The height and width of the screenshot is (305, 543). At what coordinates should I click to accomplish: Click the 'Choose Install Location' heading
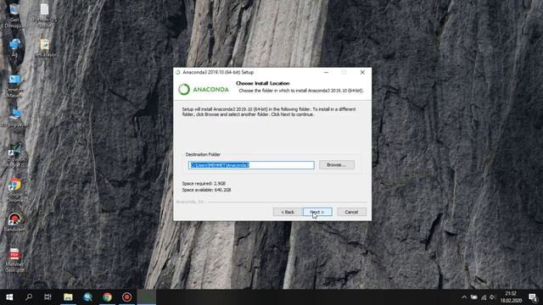click(x=262, y=83)
